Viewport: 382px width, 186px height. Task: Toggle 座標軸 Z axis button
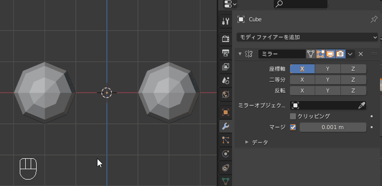click(353, 69)
